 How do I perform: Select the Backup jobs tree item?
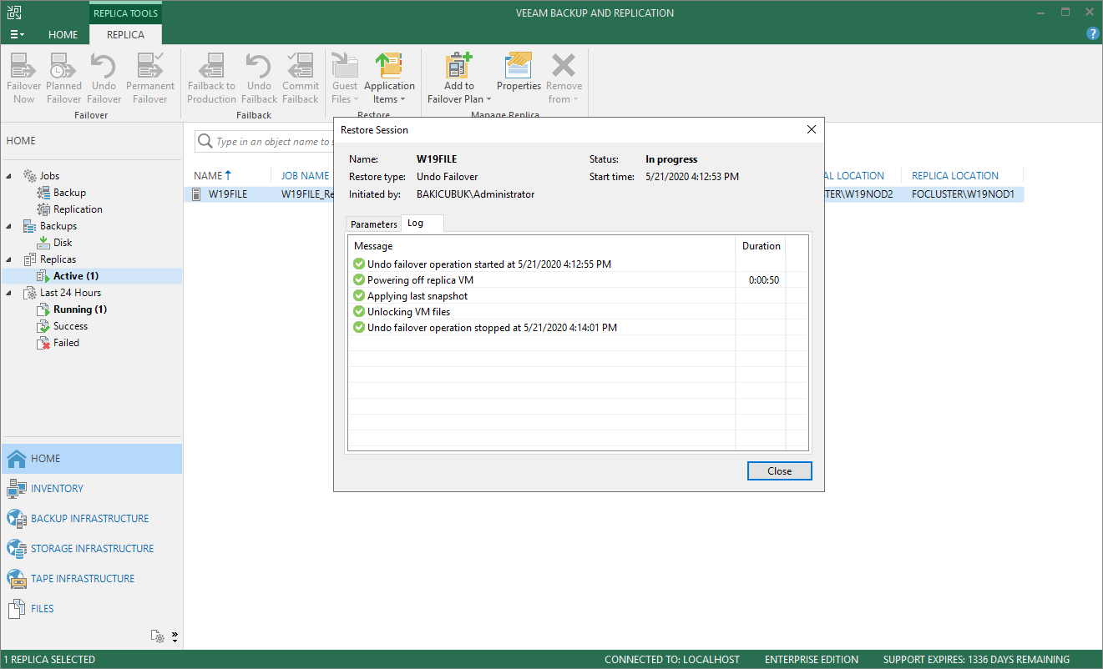[69, 193]
